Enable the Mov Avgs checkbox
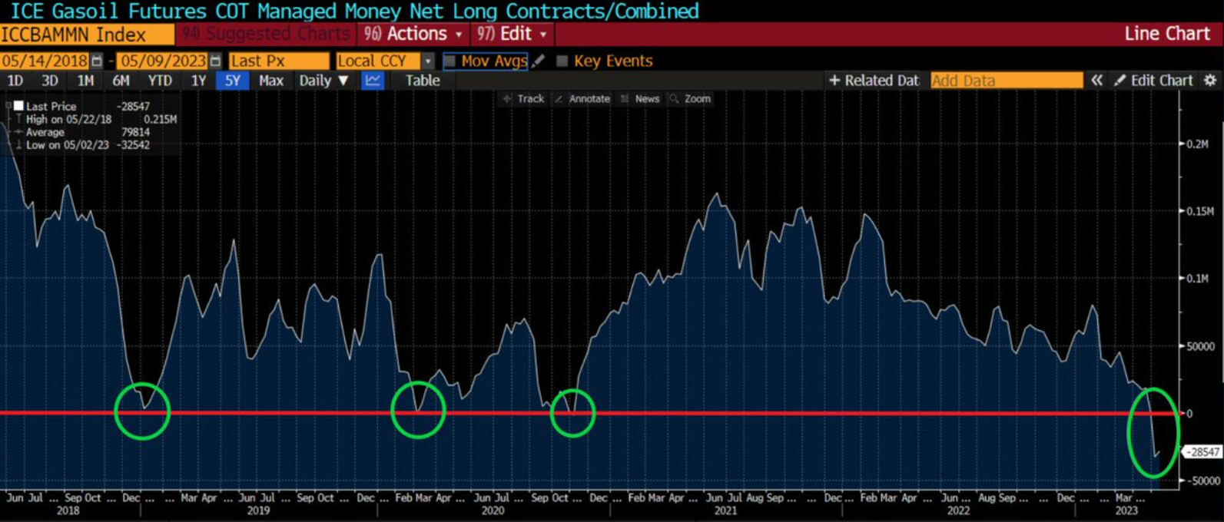Image resolution: width=1224 pixels, height=522 pixels. [450, 61]
